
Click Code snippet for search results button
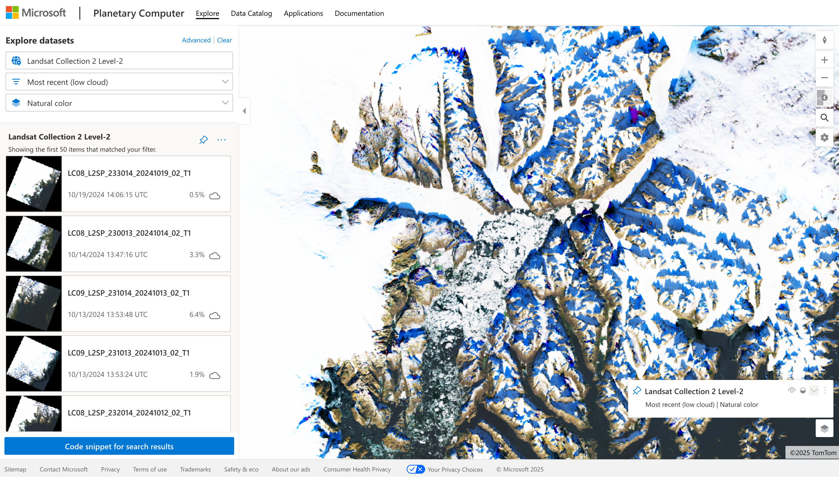(x=119, y=446)
